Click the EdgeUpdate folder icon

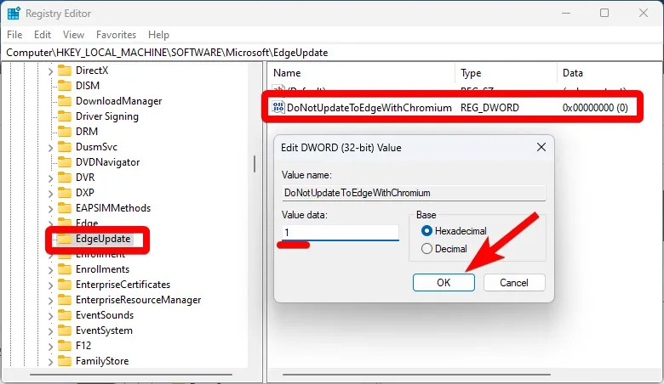click(x=65, y=239)
